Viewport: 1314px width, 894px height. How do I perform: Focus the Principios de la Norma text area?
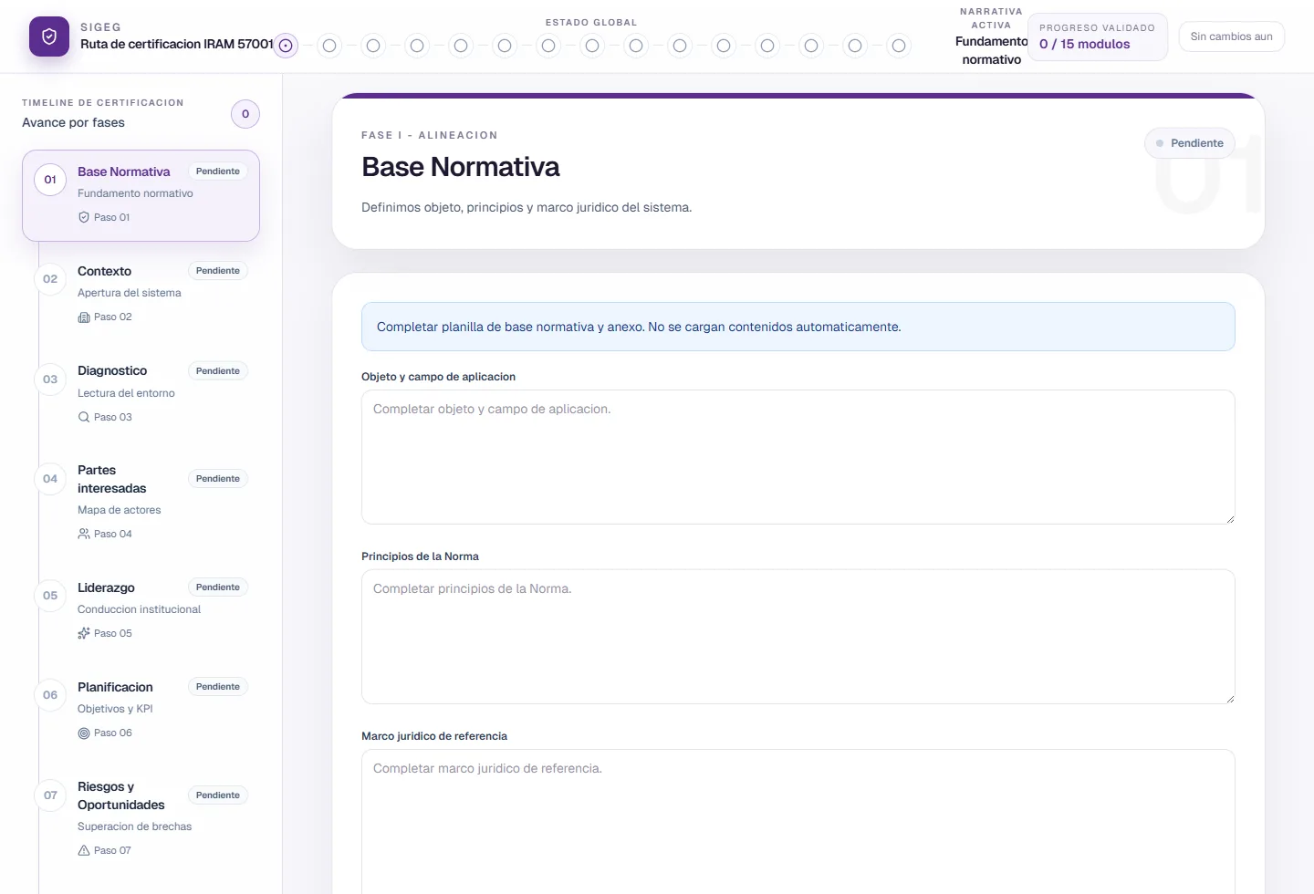click(798, 637)
